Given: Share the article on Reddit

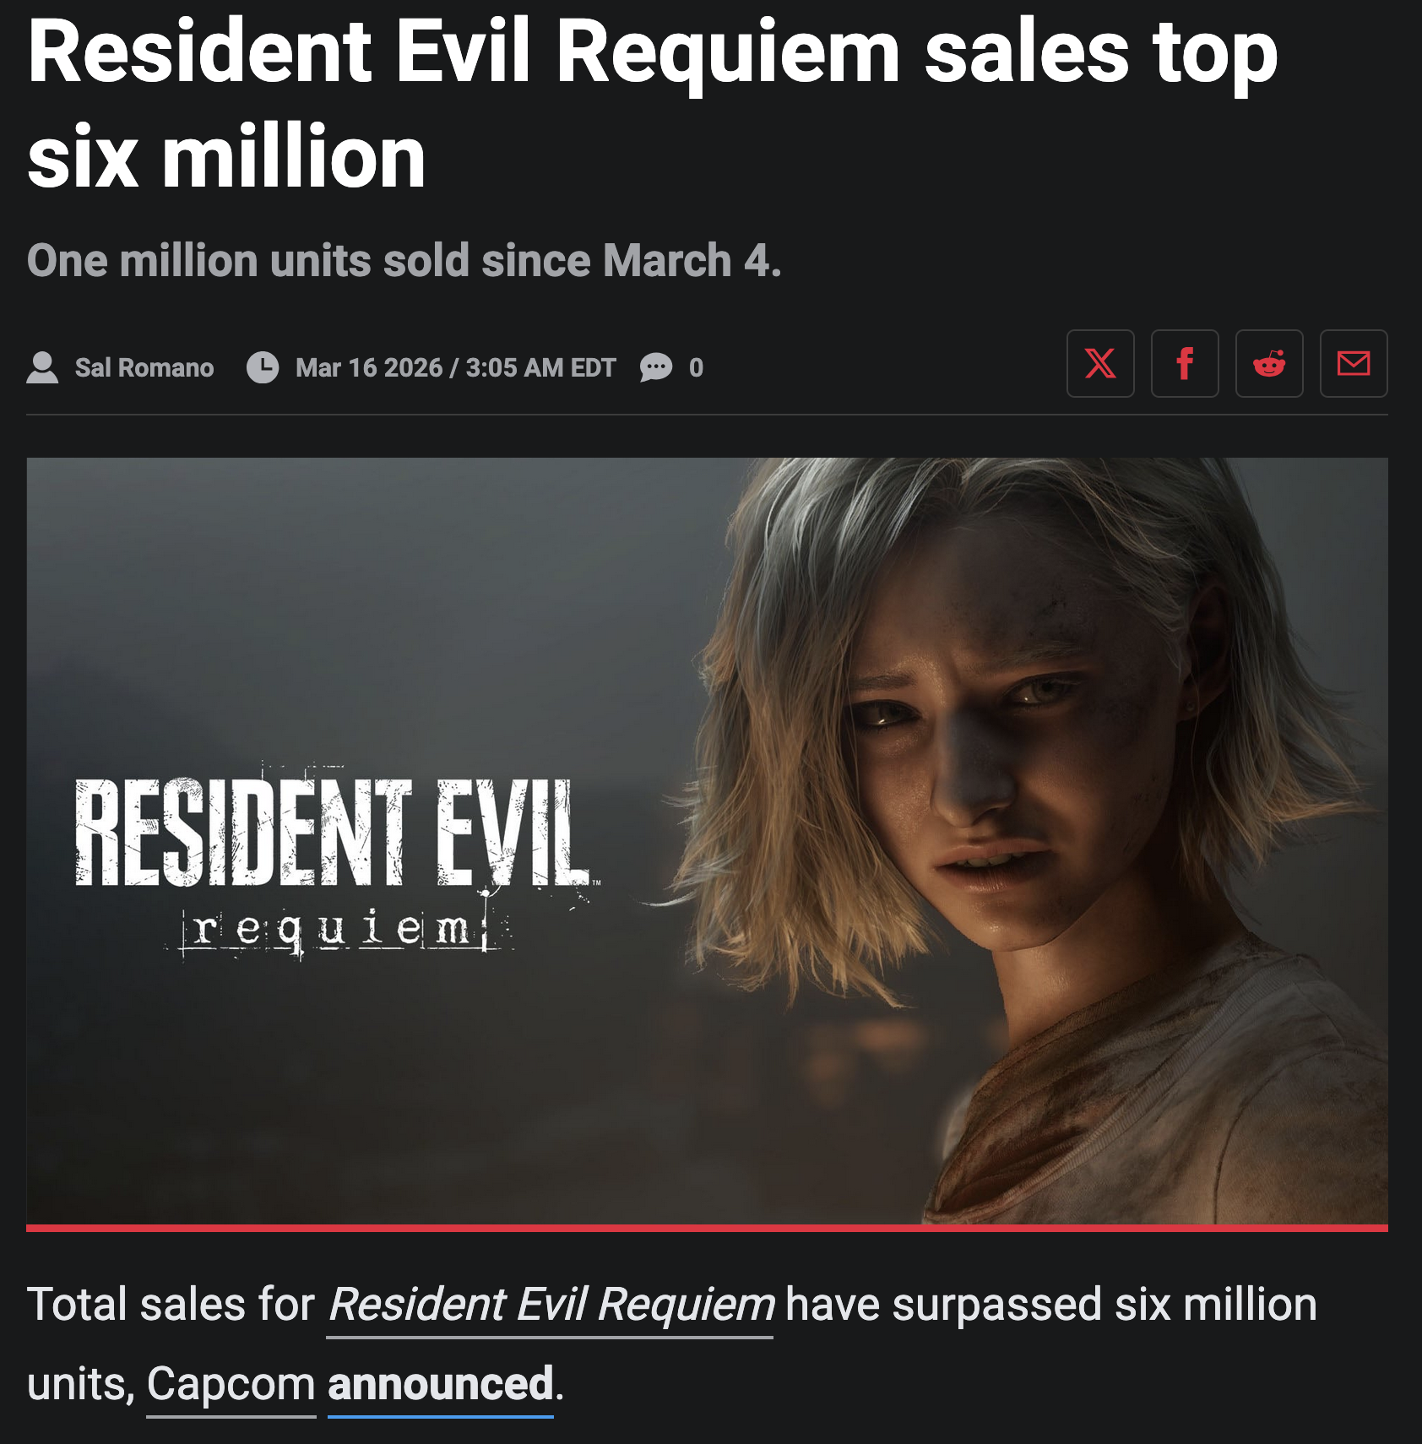Looking at the screenshot, I should point(1269,364).
